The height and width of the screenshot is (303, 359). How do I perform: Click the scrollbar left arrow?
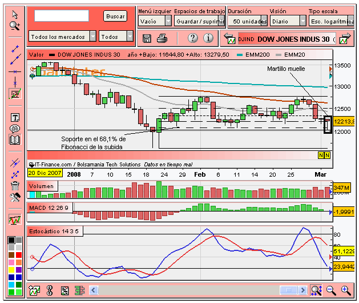[94, 290]
